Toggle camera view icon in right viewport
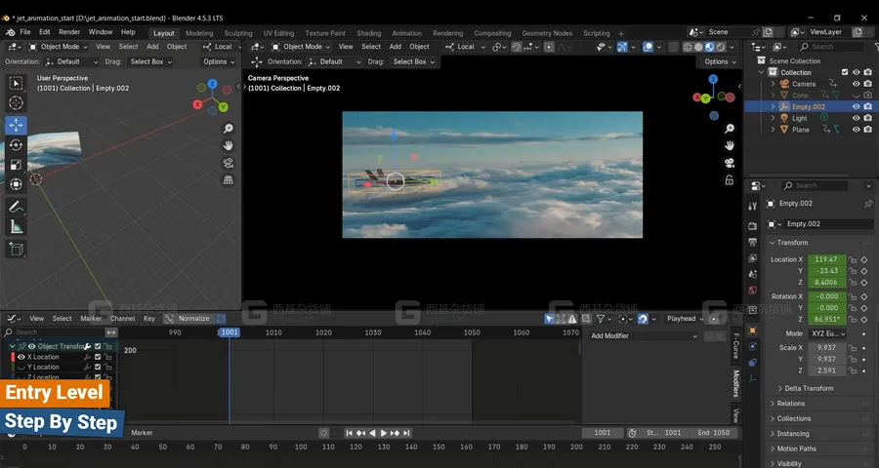The width and height of the screenshot is (879, 468). pos(729,163)
